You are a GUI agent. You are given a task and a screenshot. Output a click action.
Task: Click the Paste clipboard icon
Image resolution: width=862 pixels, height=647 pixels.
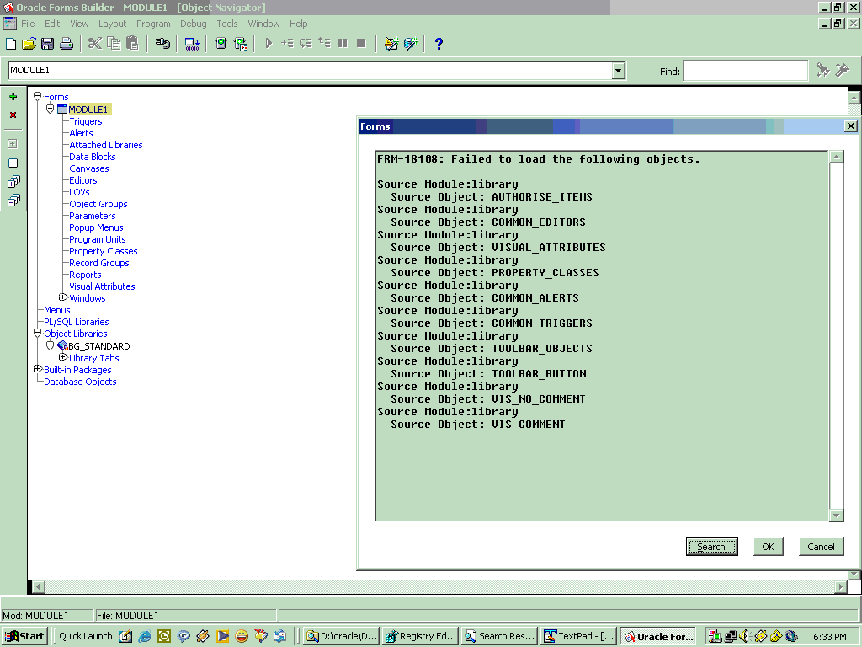pos(132,44)
